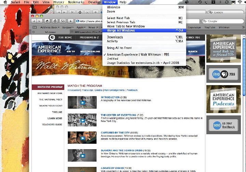Go to Home page icon in front window

[55, 21]
